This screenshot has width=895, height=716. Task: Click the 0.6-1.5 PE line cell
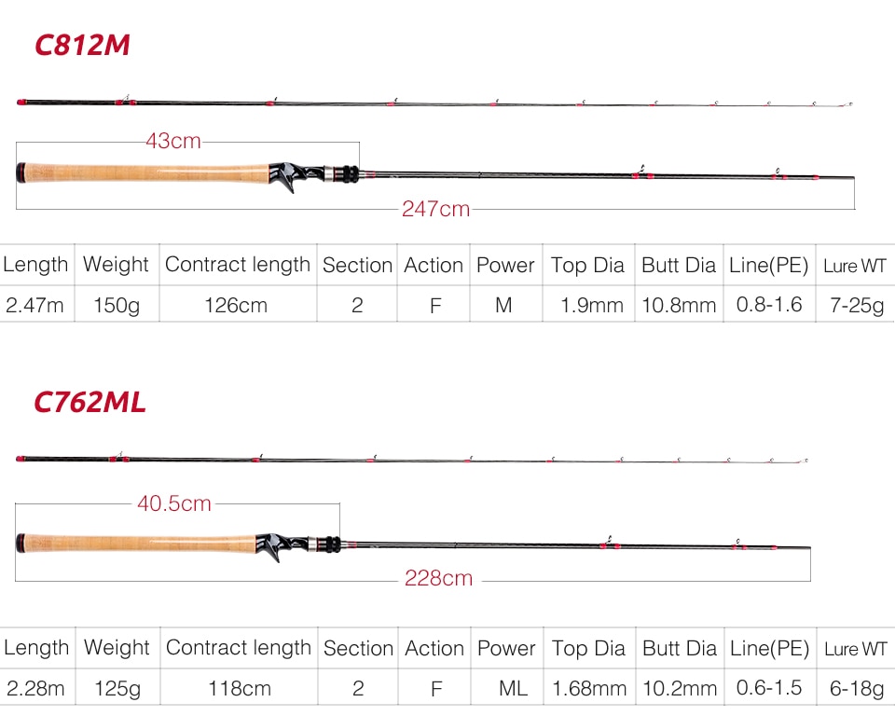coord(769,688)
